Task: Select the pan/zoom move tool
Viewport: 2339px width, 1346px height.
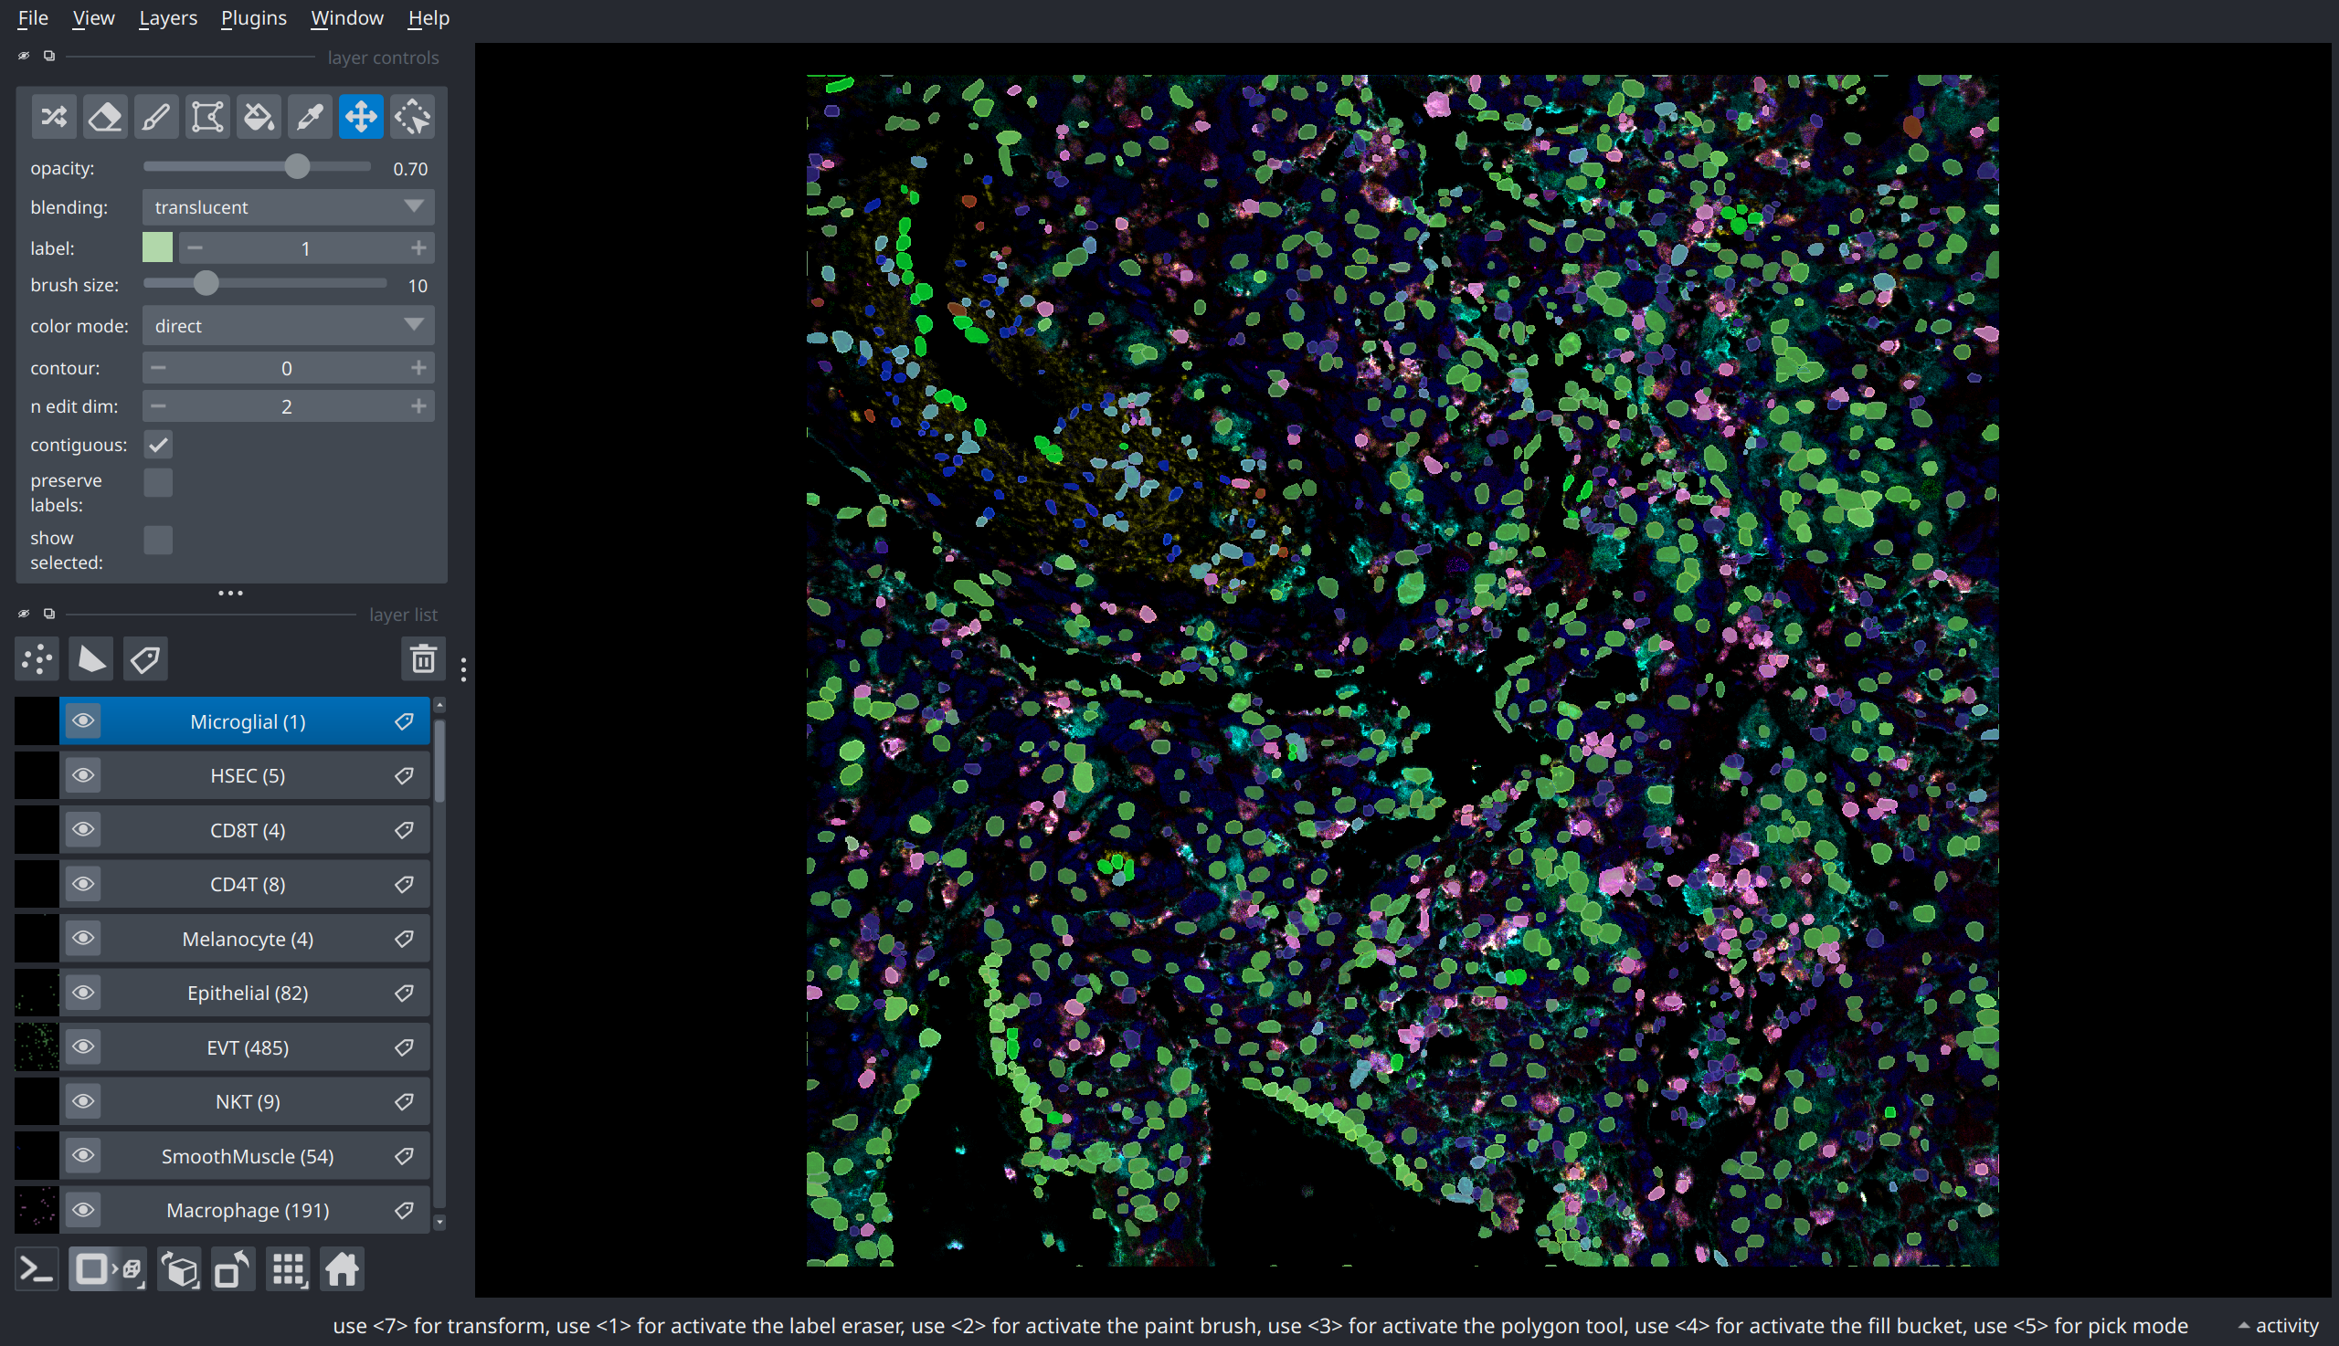Action: [x=361, y=117]
